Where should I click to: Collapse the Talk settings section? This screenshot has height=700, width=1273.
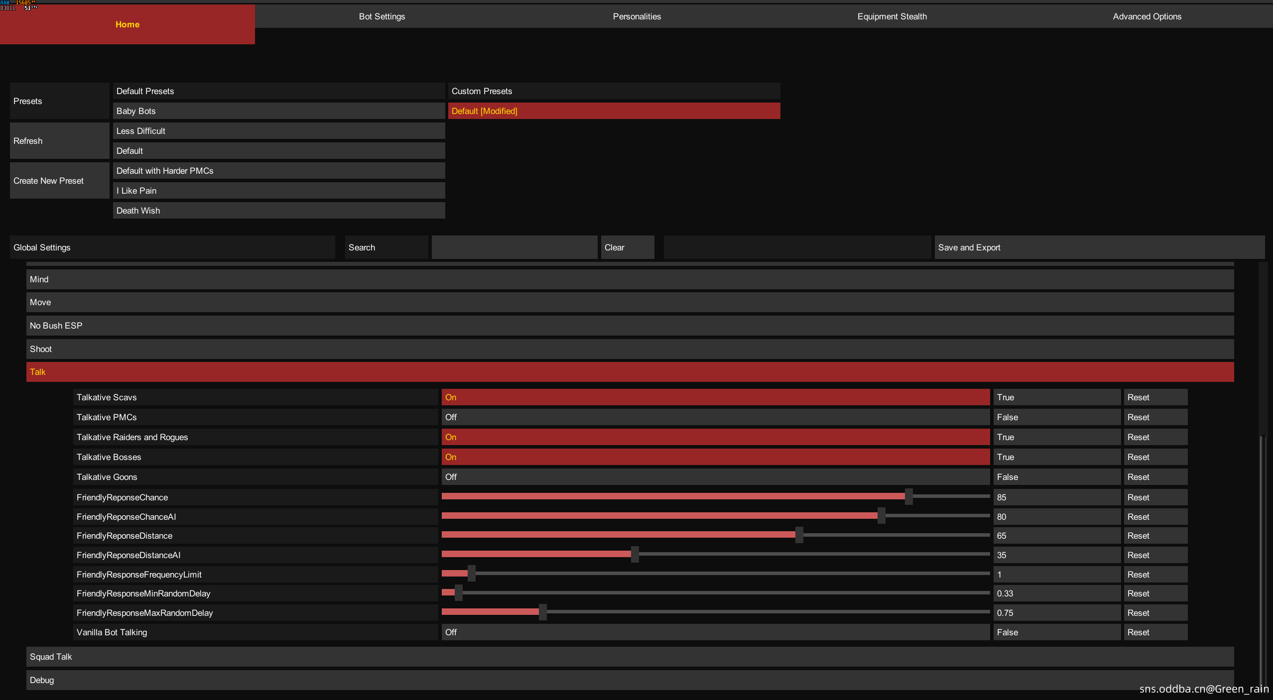click(x=630, y=372)
